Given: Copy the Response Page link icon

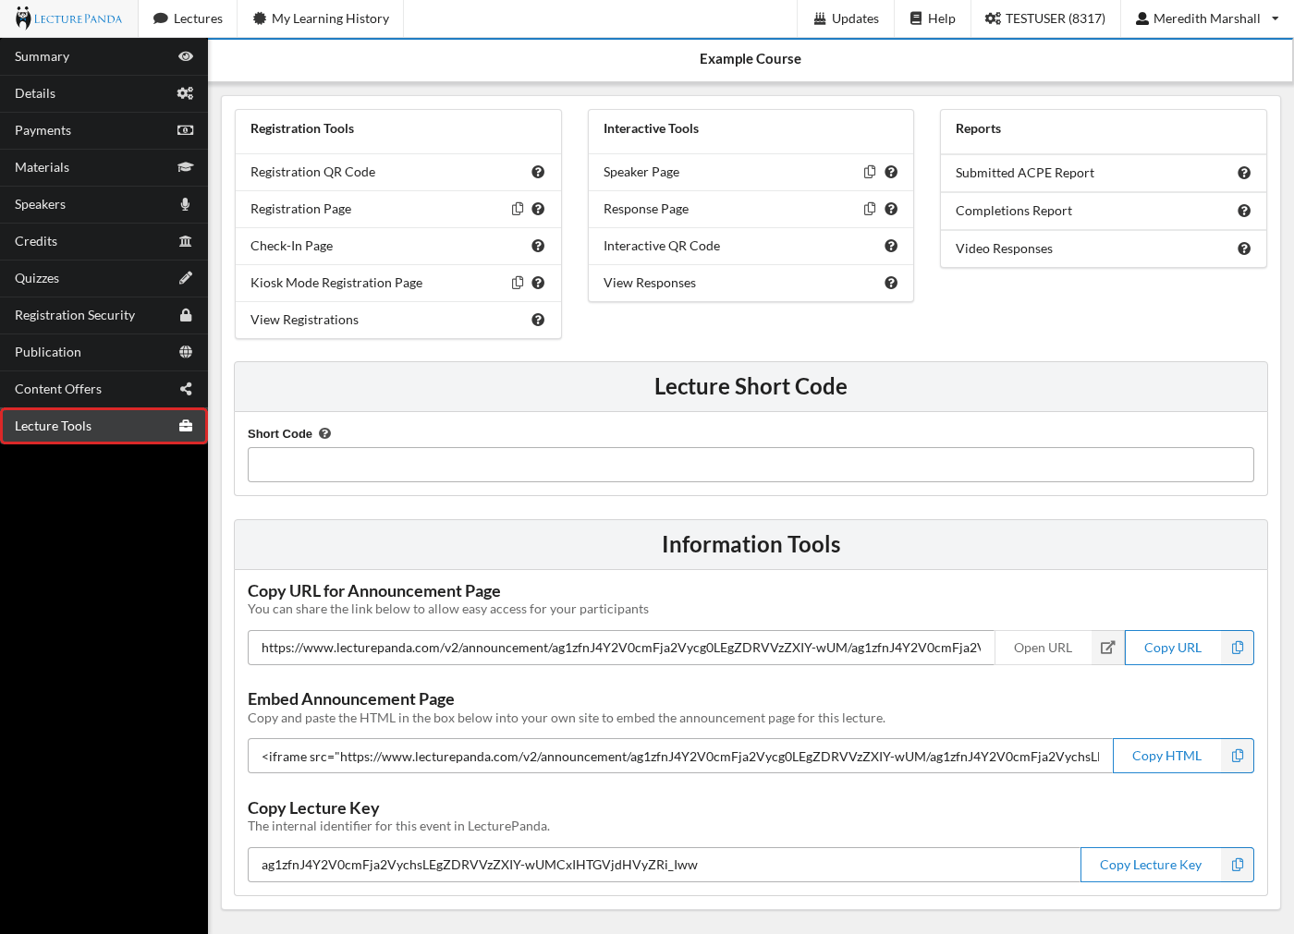Looking at the screenshot, I should point(870,209).
